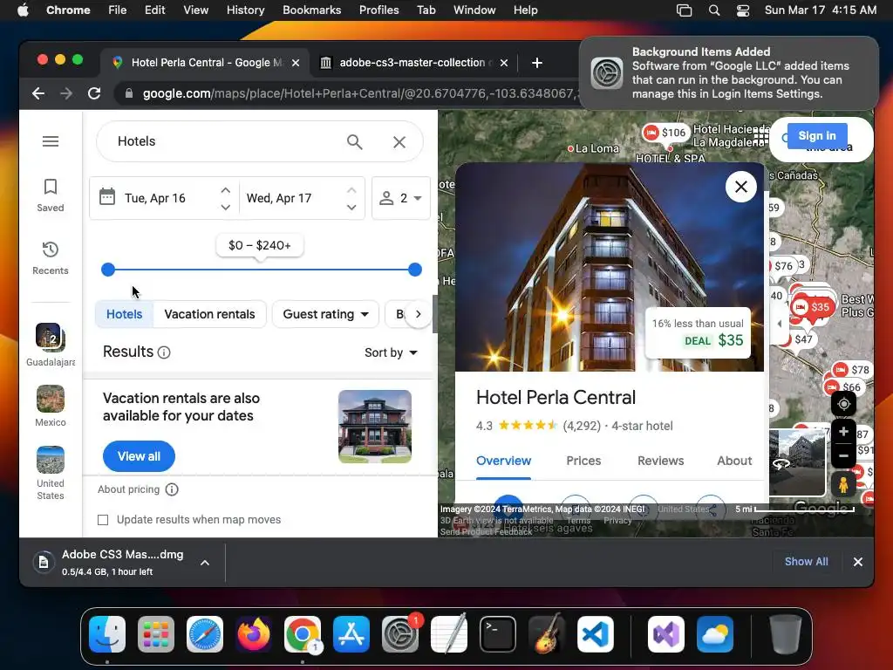Open the street view thumbnail on map
Image resolution: width=893 pixels, height=670 pixels.
coord(797,462)
